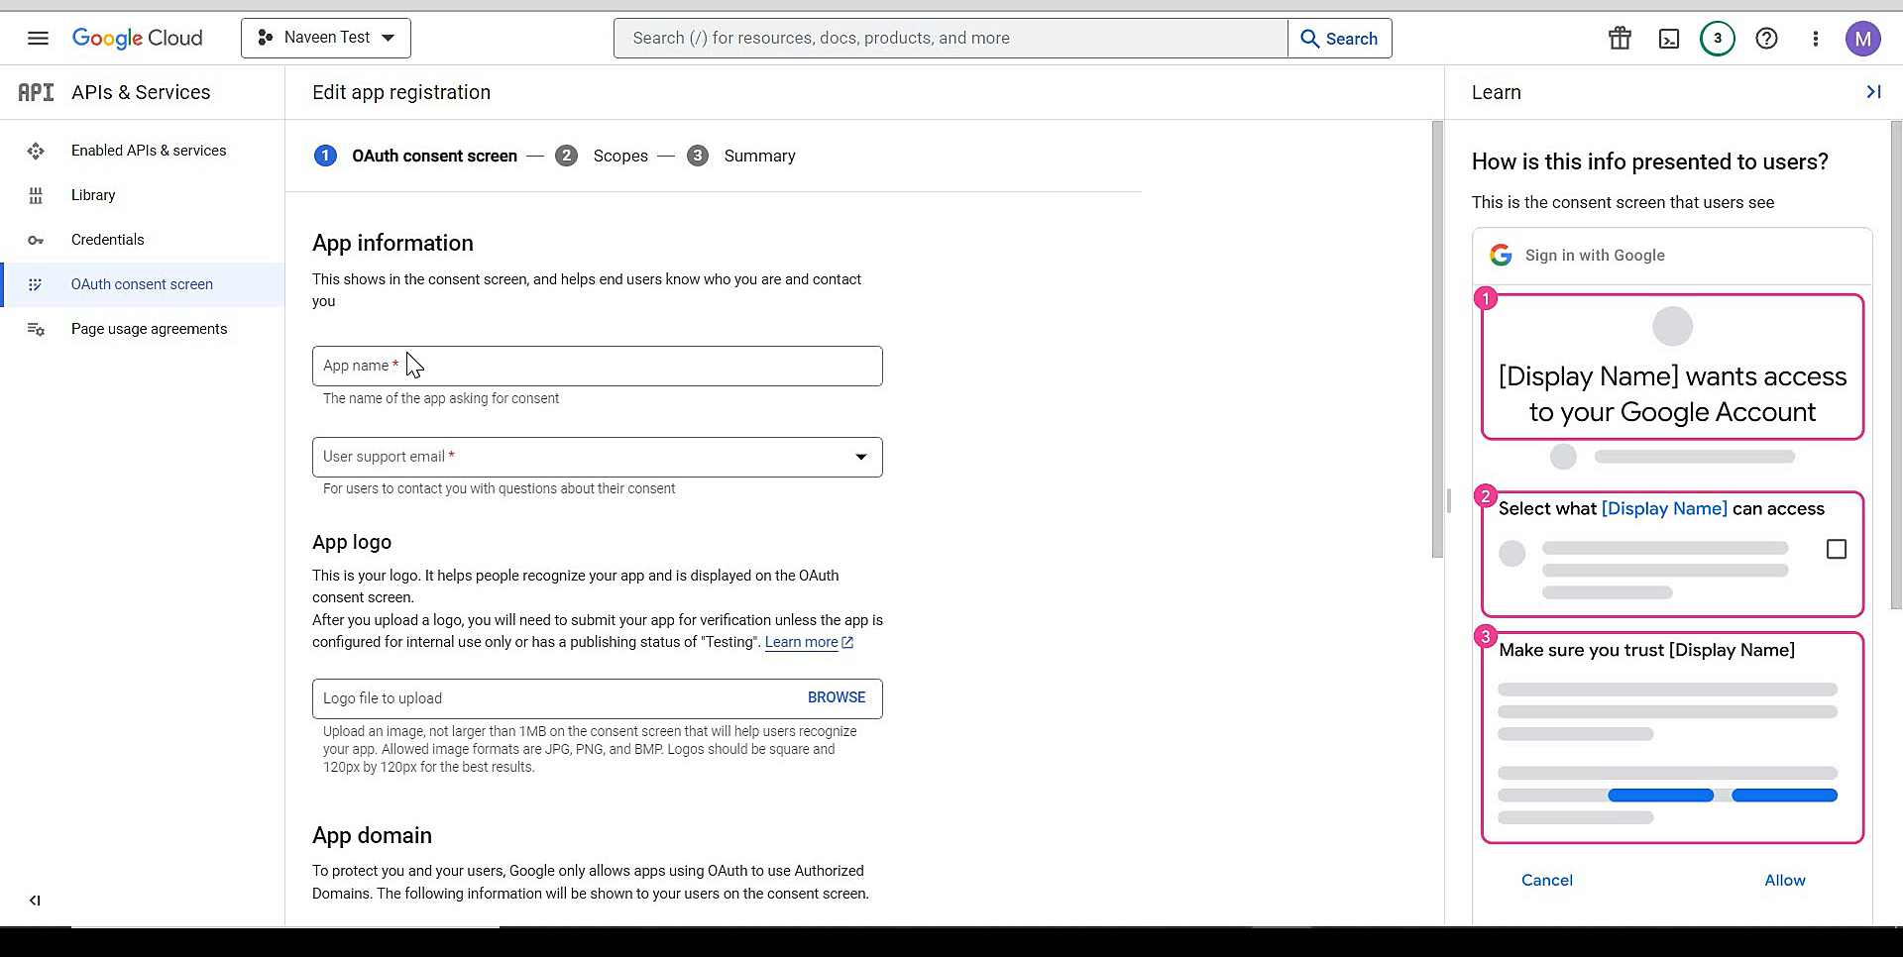Collapse the Learn panel
The image size is (1903, 957).
[x=1873, y=92]
